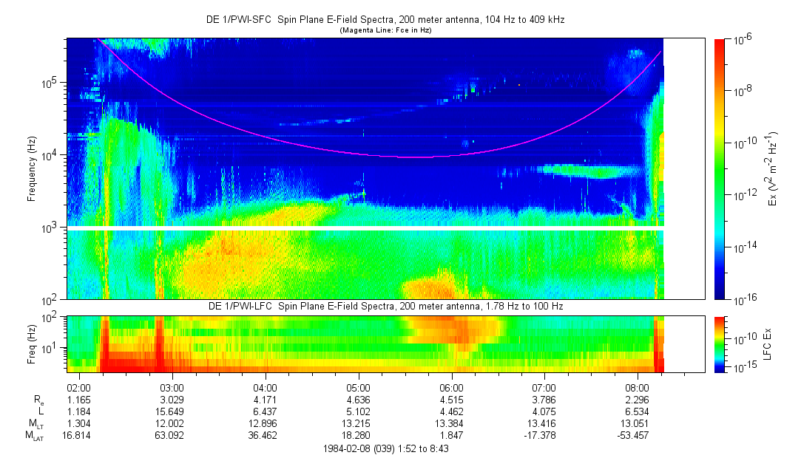Click the L value 6.534
Screen dimensions: 801x458
pyautogui.click(x=638, y=411)
